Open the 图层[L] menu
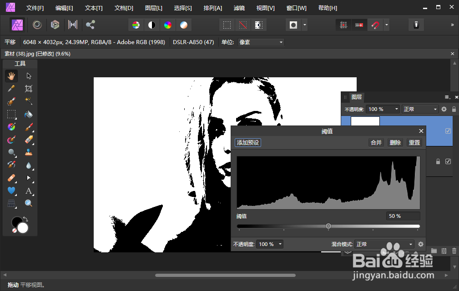This screenshot has height=291, width=459. click(154, 8)
